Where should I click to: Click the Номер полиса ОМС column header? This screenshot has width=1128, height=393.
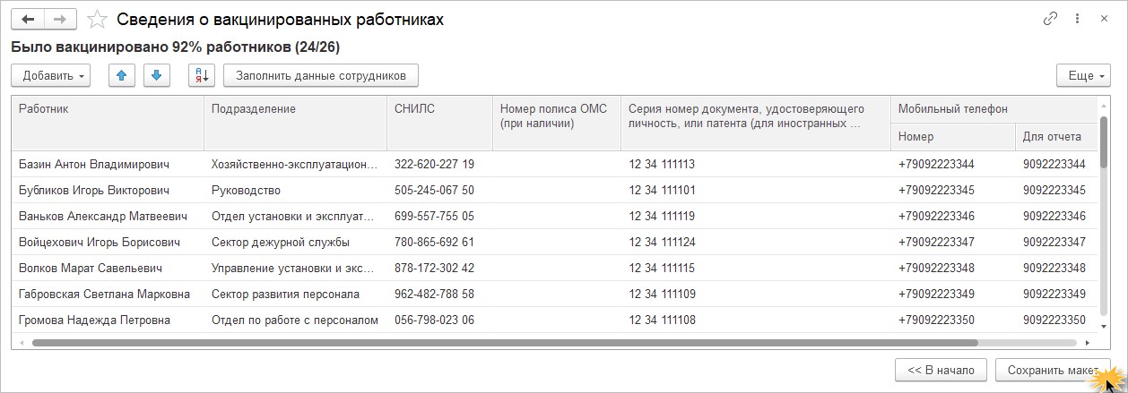click(x=557, y=123)
